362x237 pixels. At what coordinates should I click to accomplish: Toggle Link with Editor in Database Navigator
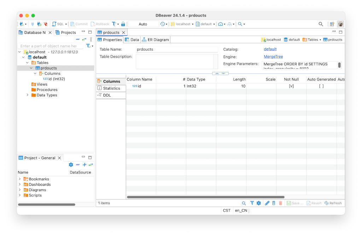(84, 39)
